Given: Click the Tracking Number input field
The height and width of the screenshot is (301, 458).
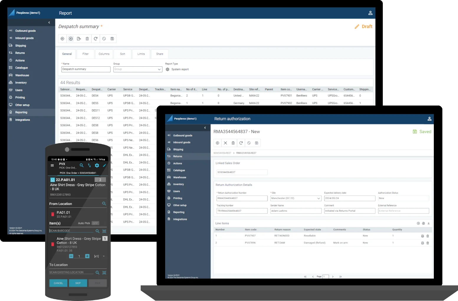Looking at the screenshot, I should [x=242, y=211].
